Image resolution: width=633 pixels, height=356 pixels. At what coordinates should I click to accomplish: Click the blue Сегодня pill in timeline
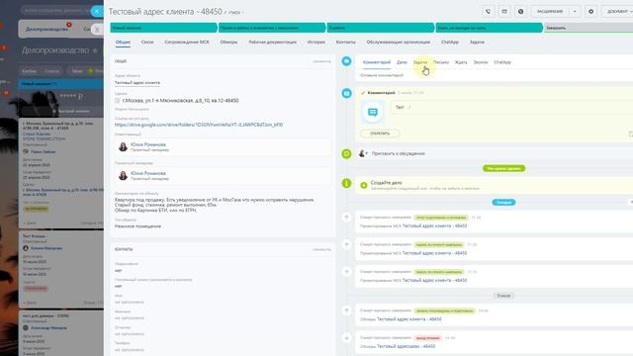point(503,202)
